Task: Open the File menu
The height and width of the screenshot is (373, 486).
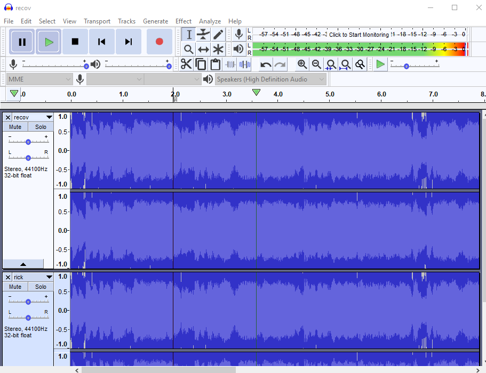Action: 9,21
